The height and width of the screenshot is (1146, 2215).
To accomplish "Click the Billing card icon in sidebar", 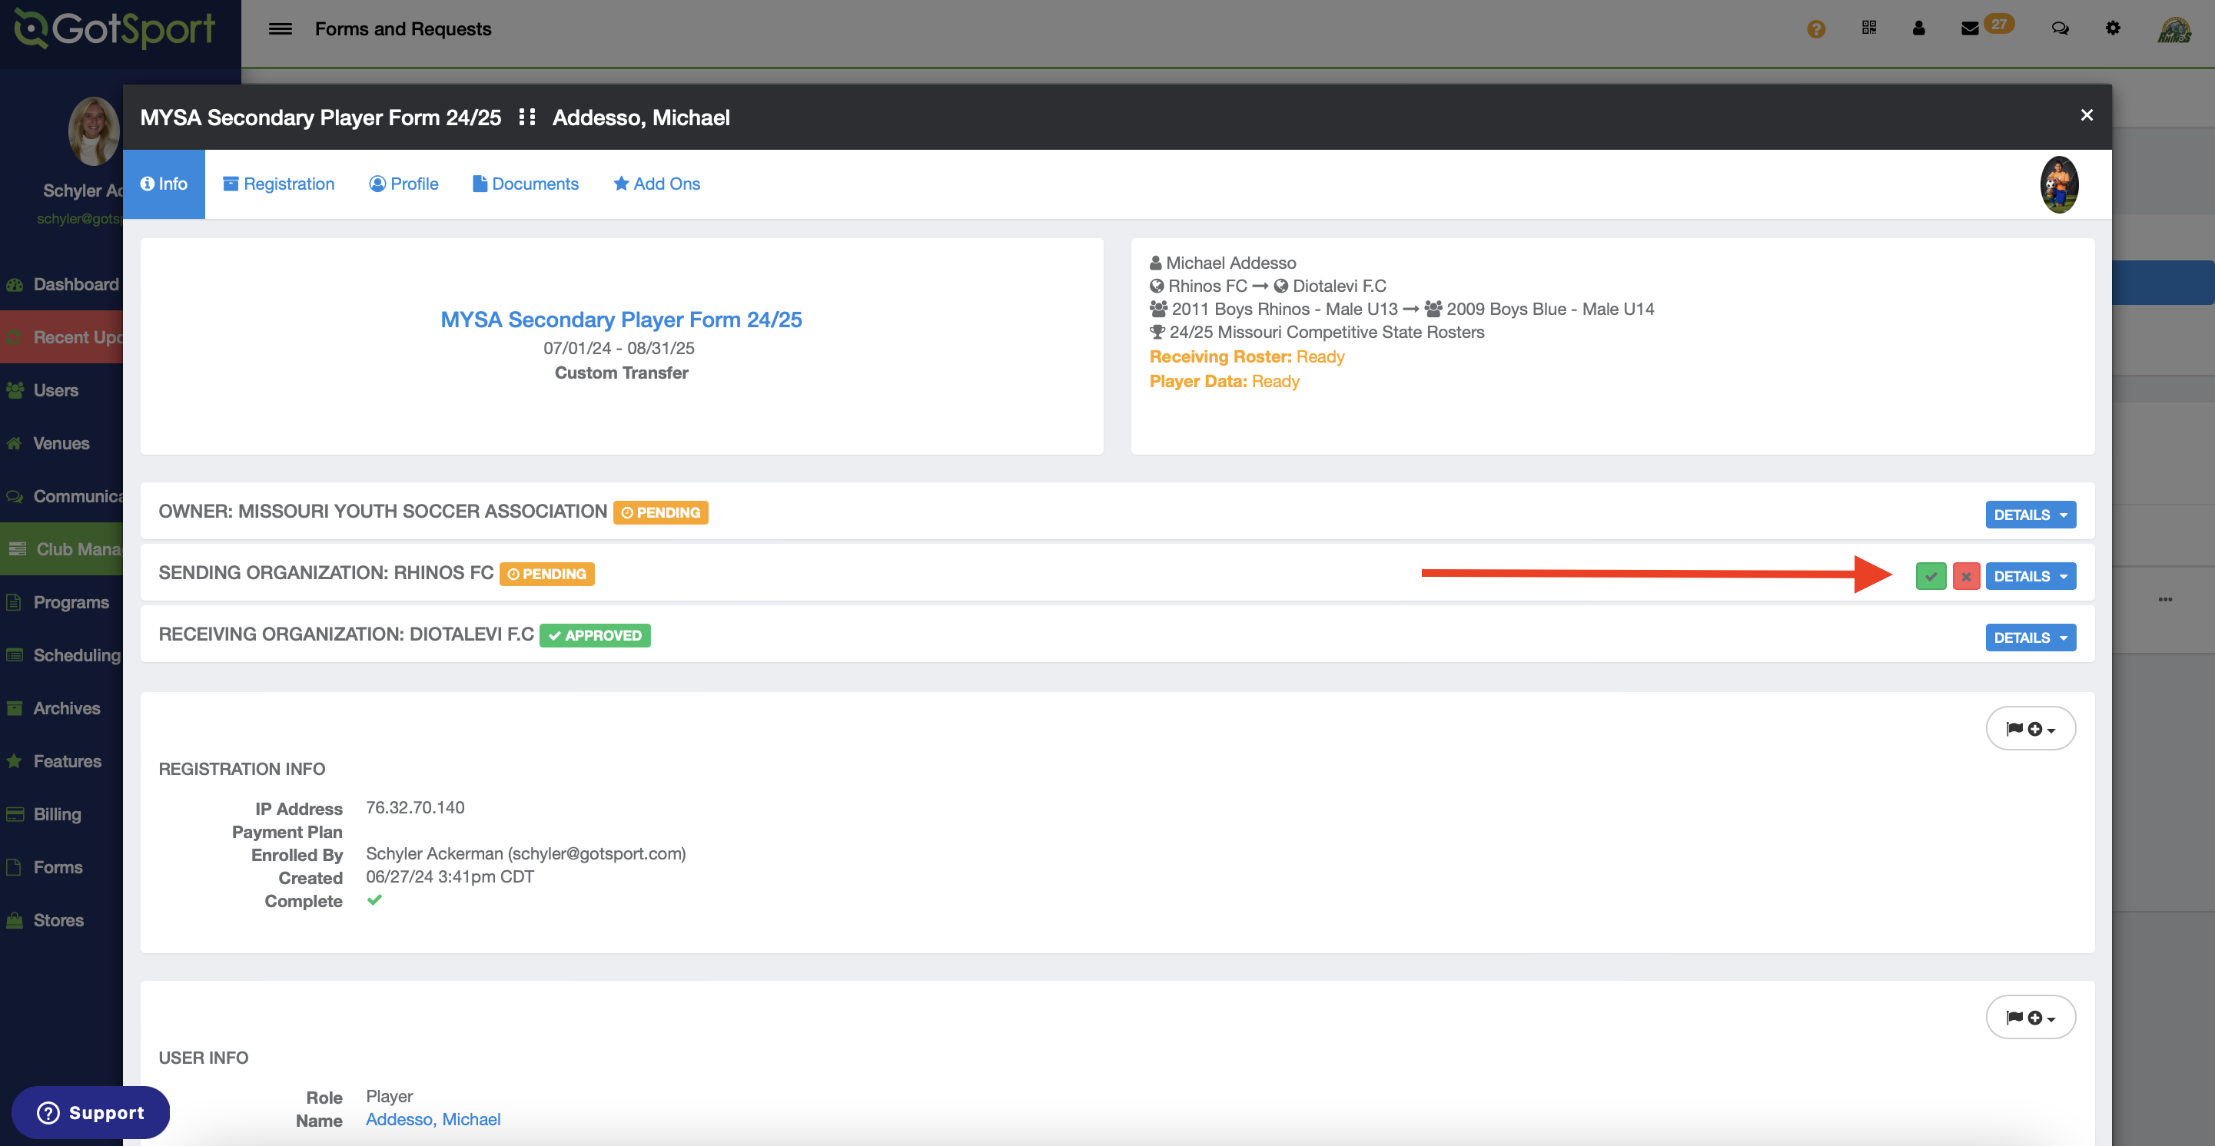I will pos(15,813).
